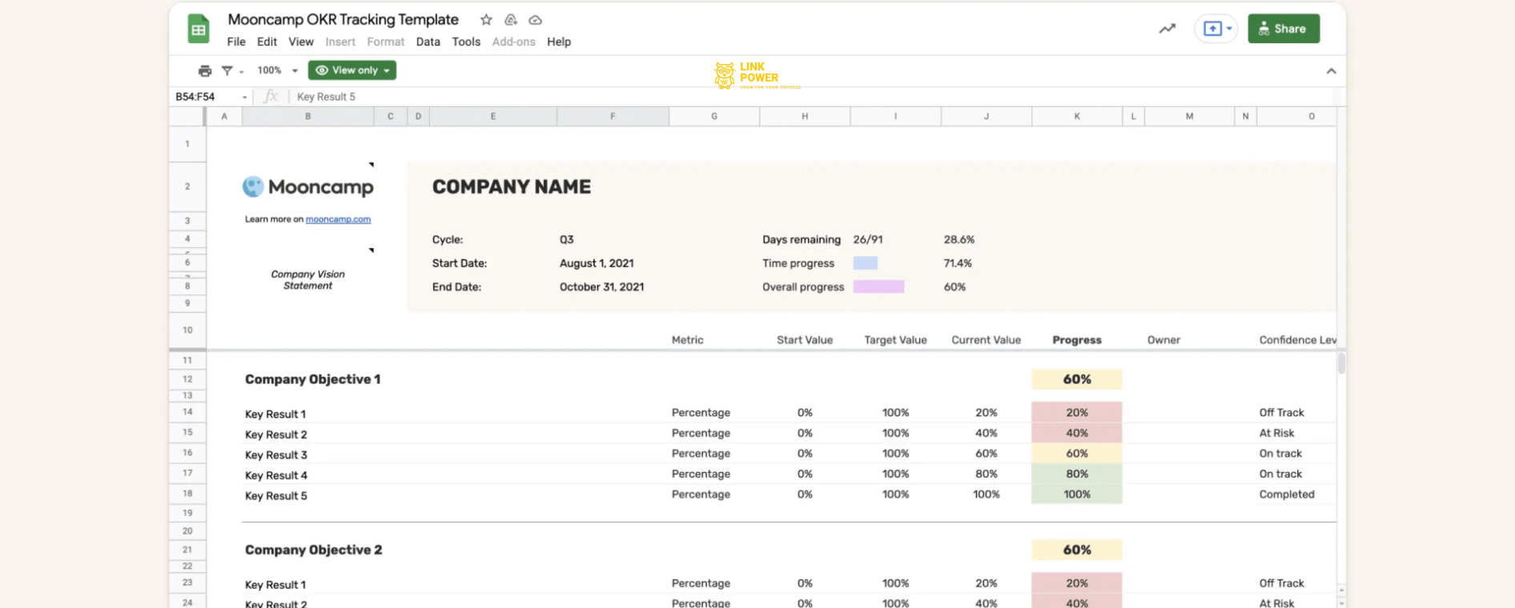The width and height of the screenshot is (1515, 608).
Task: Click the COMPANY NAME heading cell
Action: [512, 186]
